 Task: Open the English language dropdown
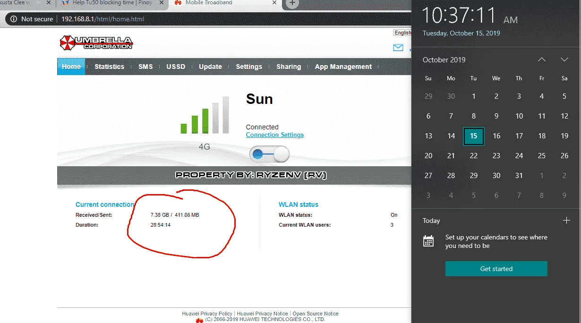pos(402,33)
